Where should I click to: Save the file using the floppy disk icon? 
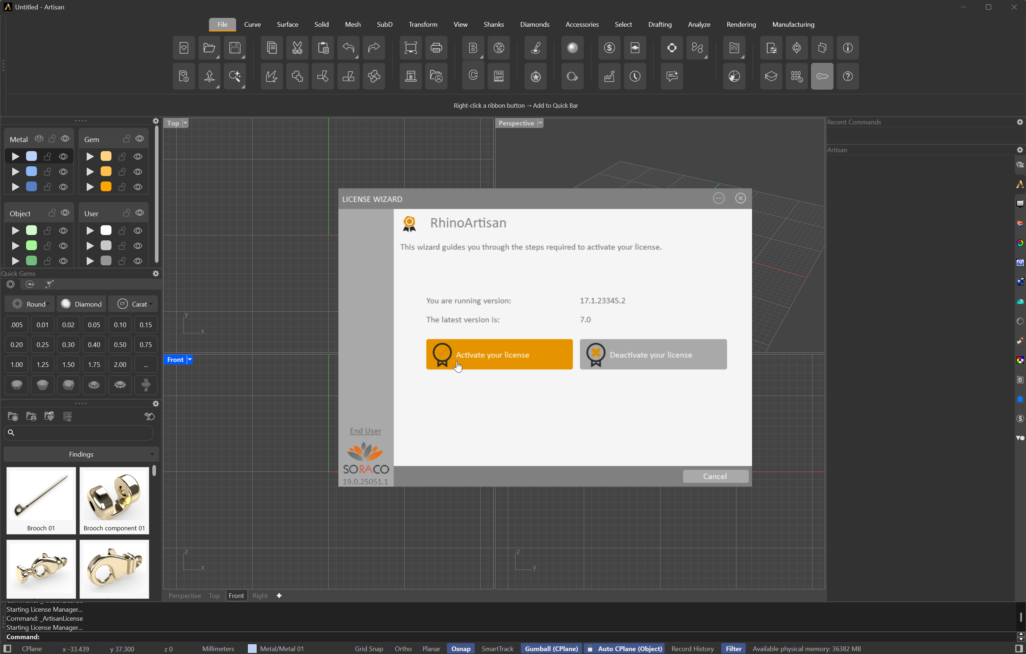pos(235,48)
